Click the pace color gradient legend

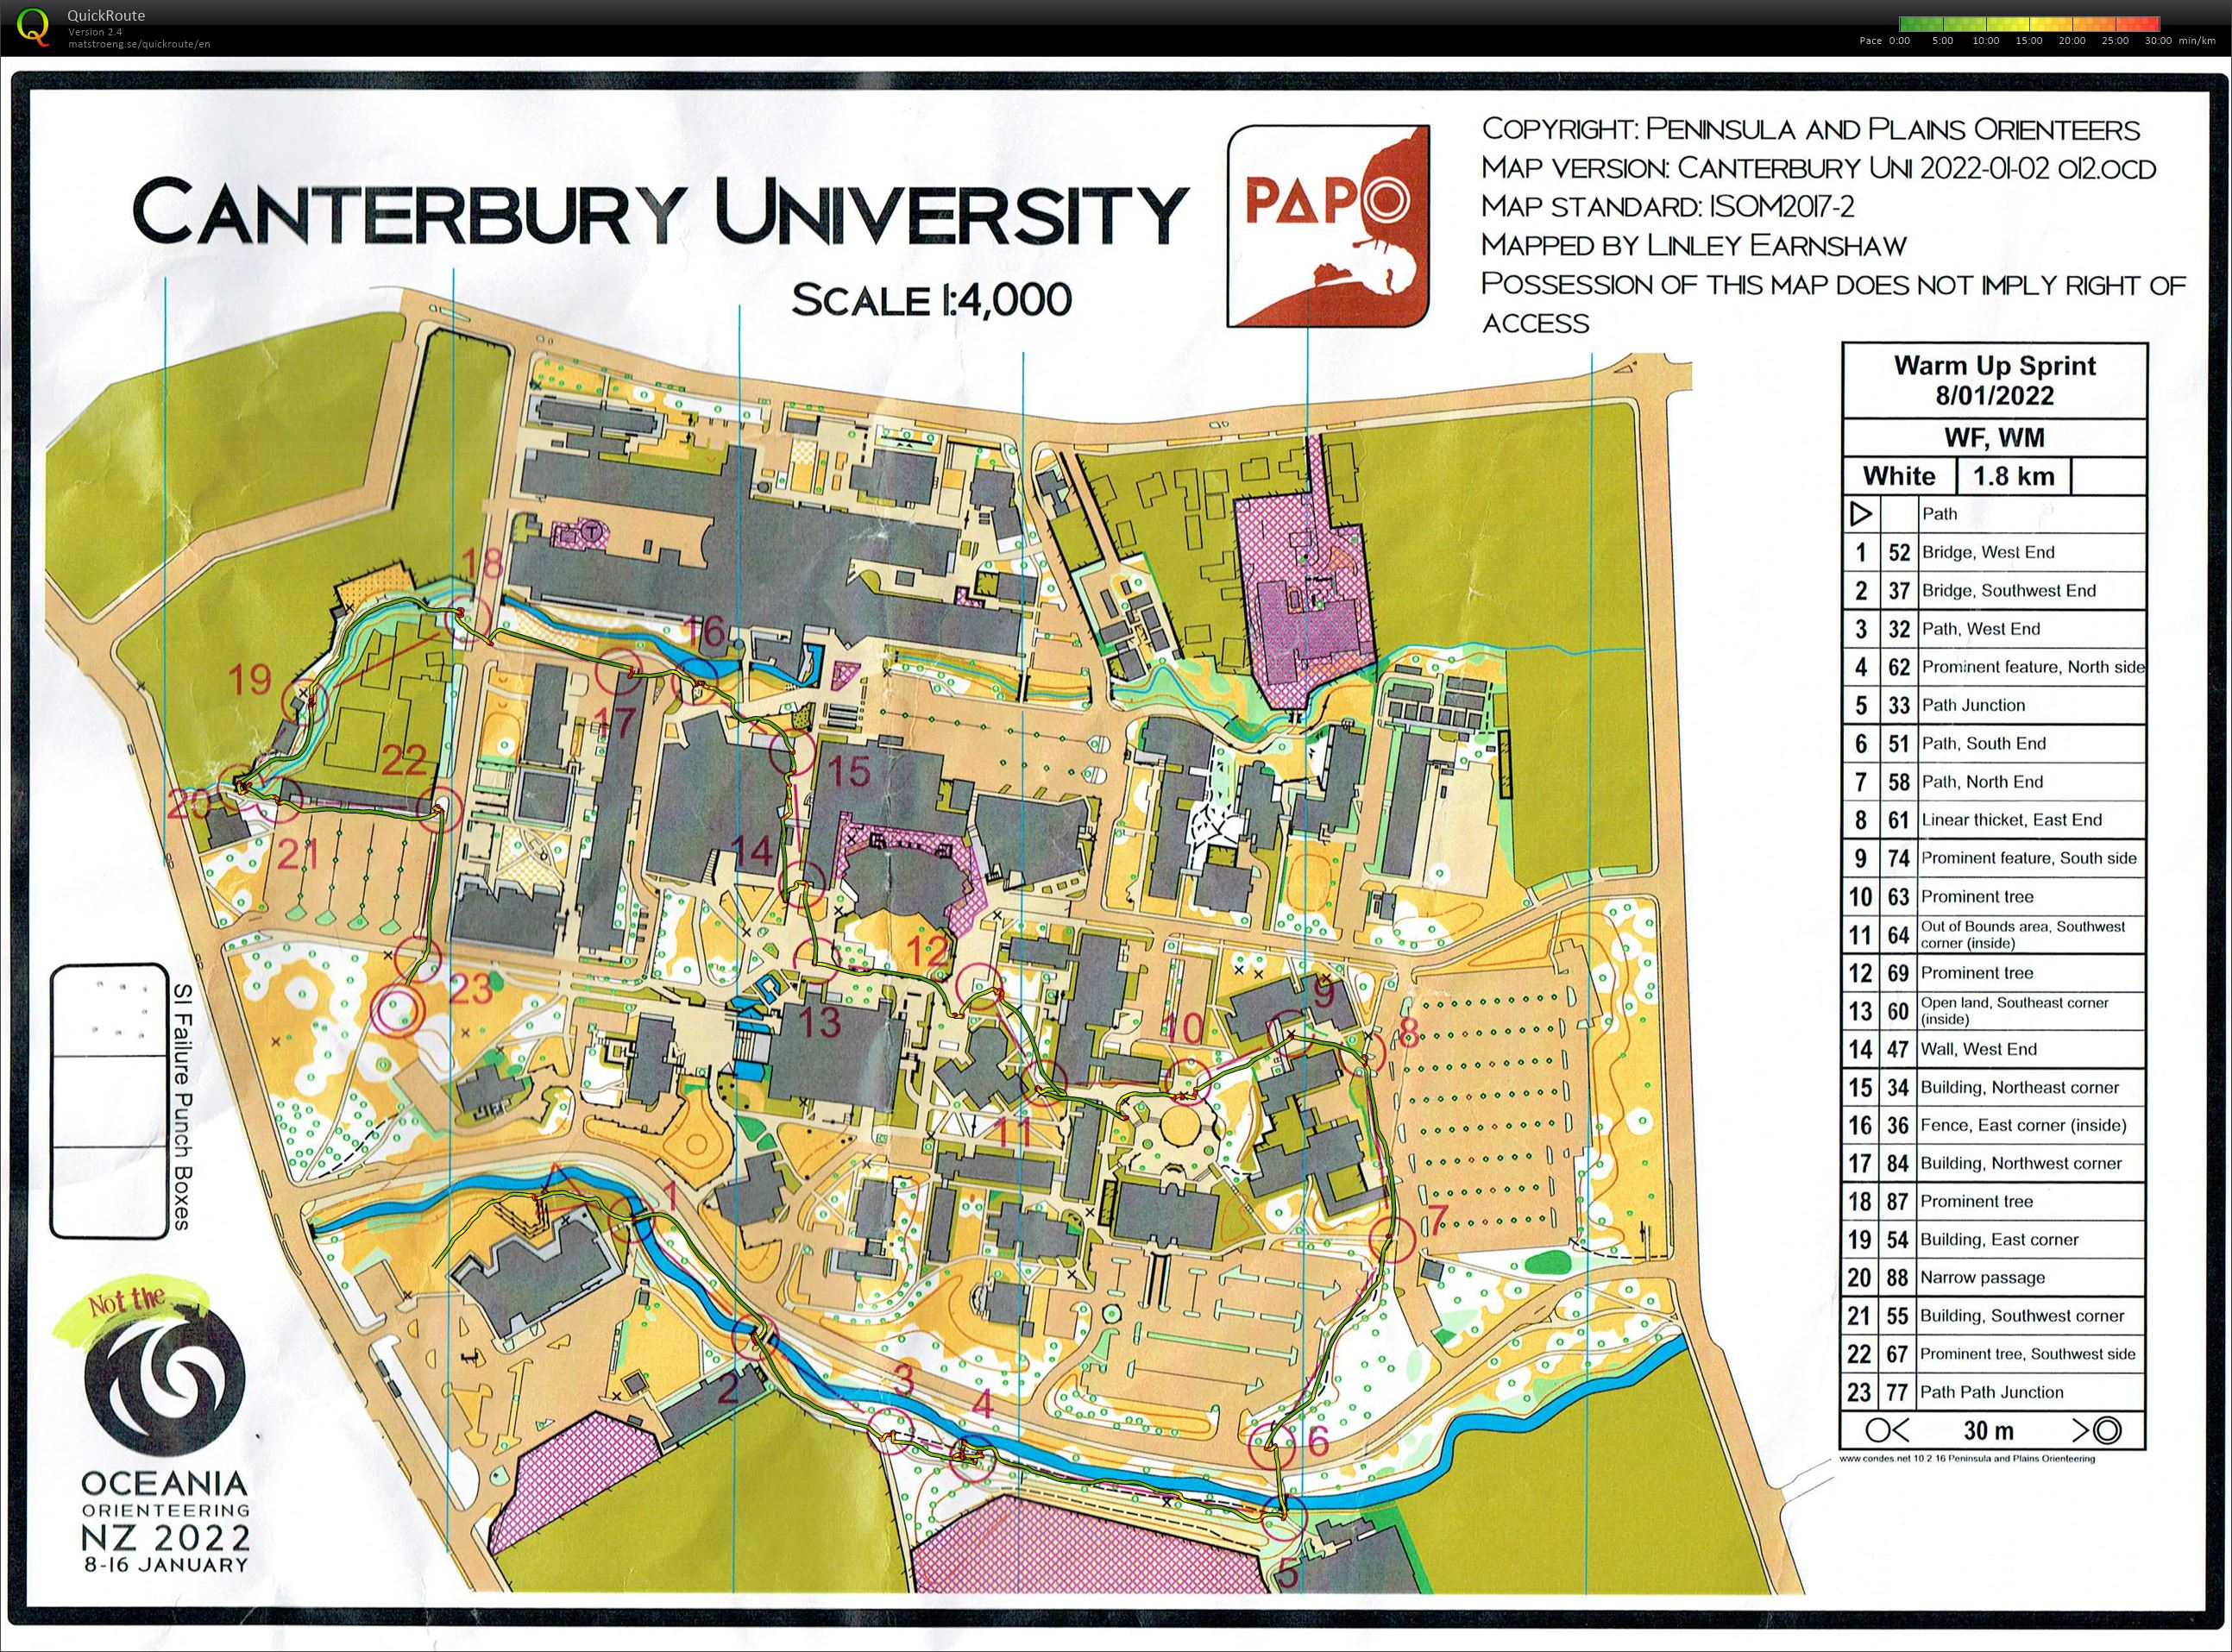coord(2030,24)
